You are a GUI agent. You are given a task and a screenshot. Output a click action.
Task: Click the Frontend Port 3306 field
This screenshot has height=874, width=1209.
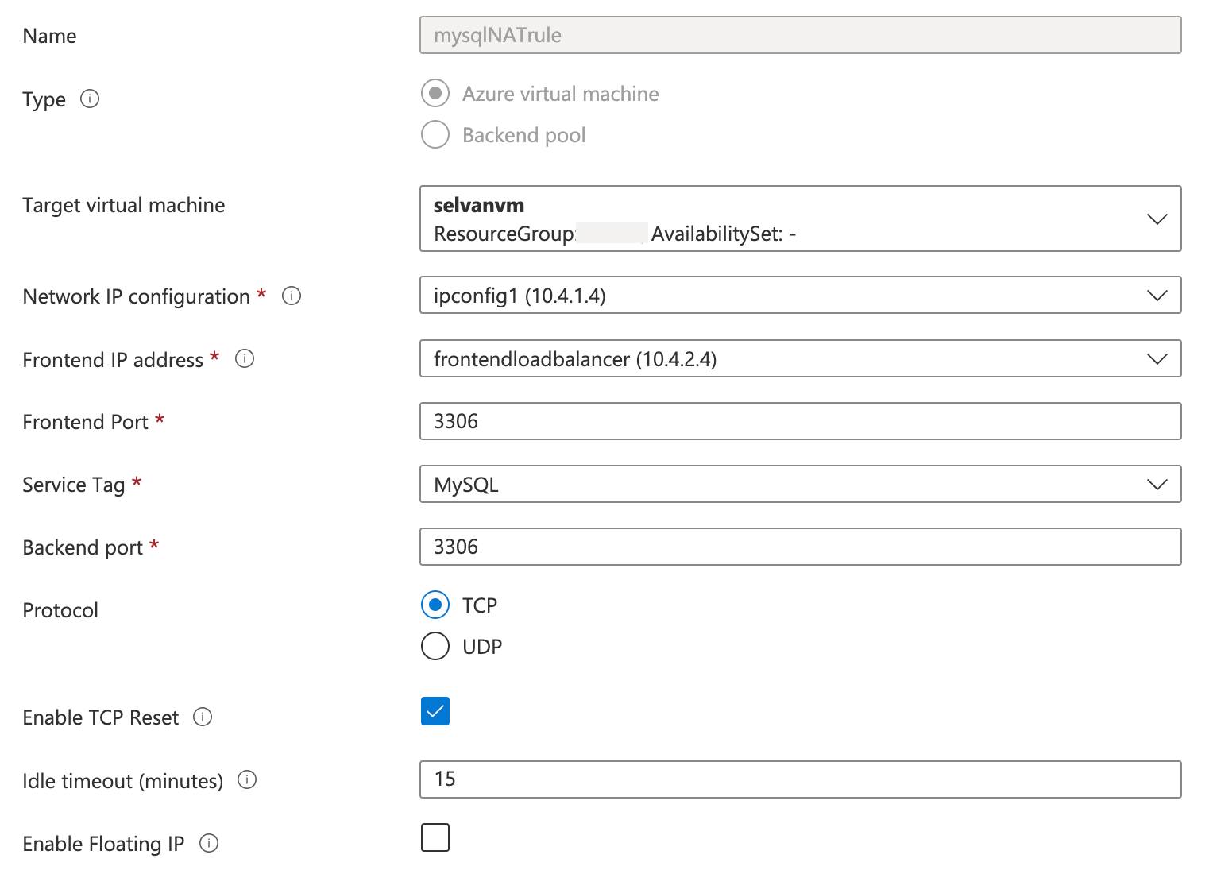(x=801, y=421)
